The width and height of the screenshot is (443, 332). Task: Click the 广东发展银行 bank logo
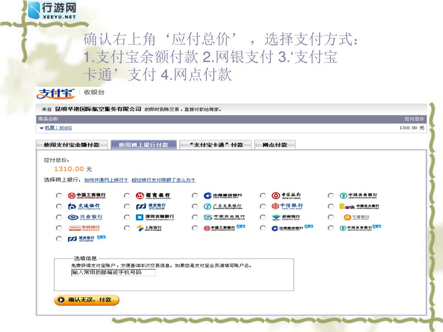(223, 206)
